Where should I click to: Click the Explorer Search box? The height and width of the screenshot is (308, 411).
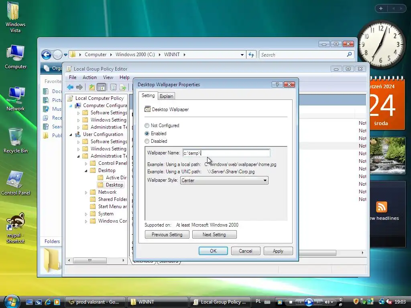pos(303,55)
